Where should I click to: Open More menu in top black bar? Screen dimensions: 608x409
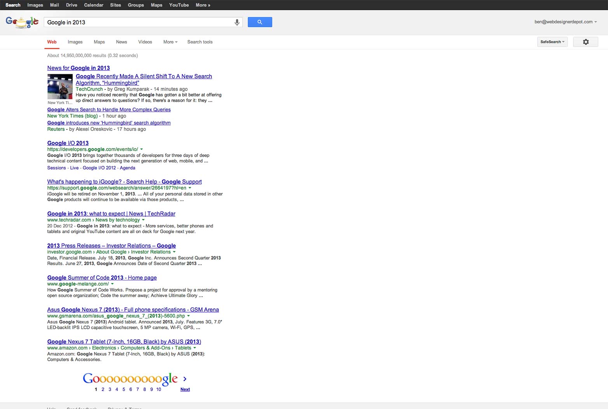pyautogui.click(x=203, y=5)
